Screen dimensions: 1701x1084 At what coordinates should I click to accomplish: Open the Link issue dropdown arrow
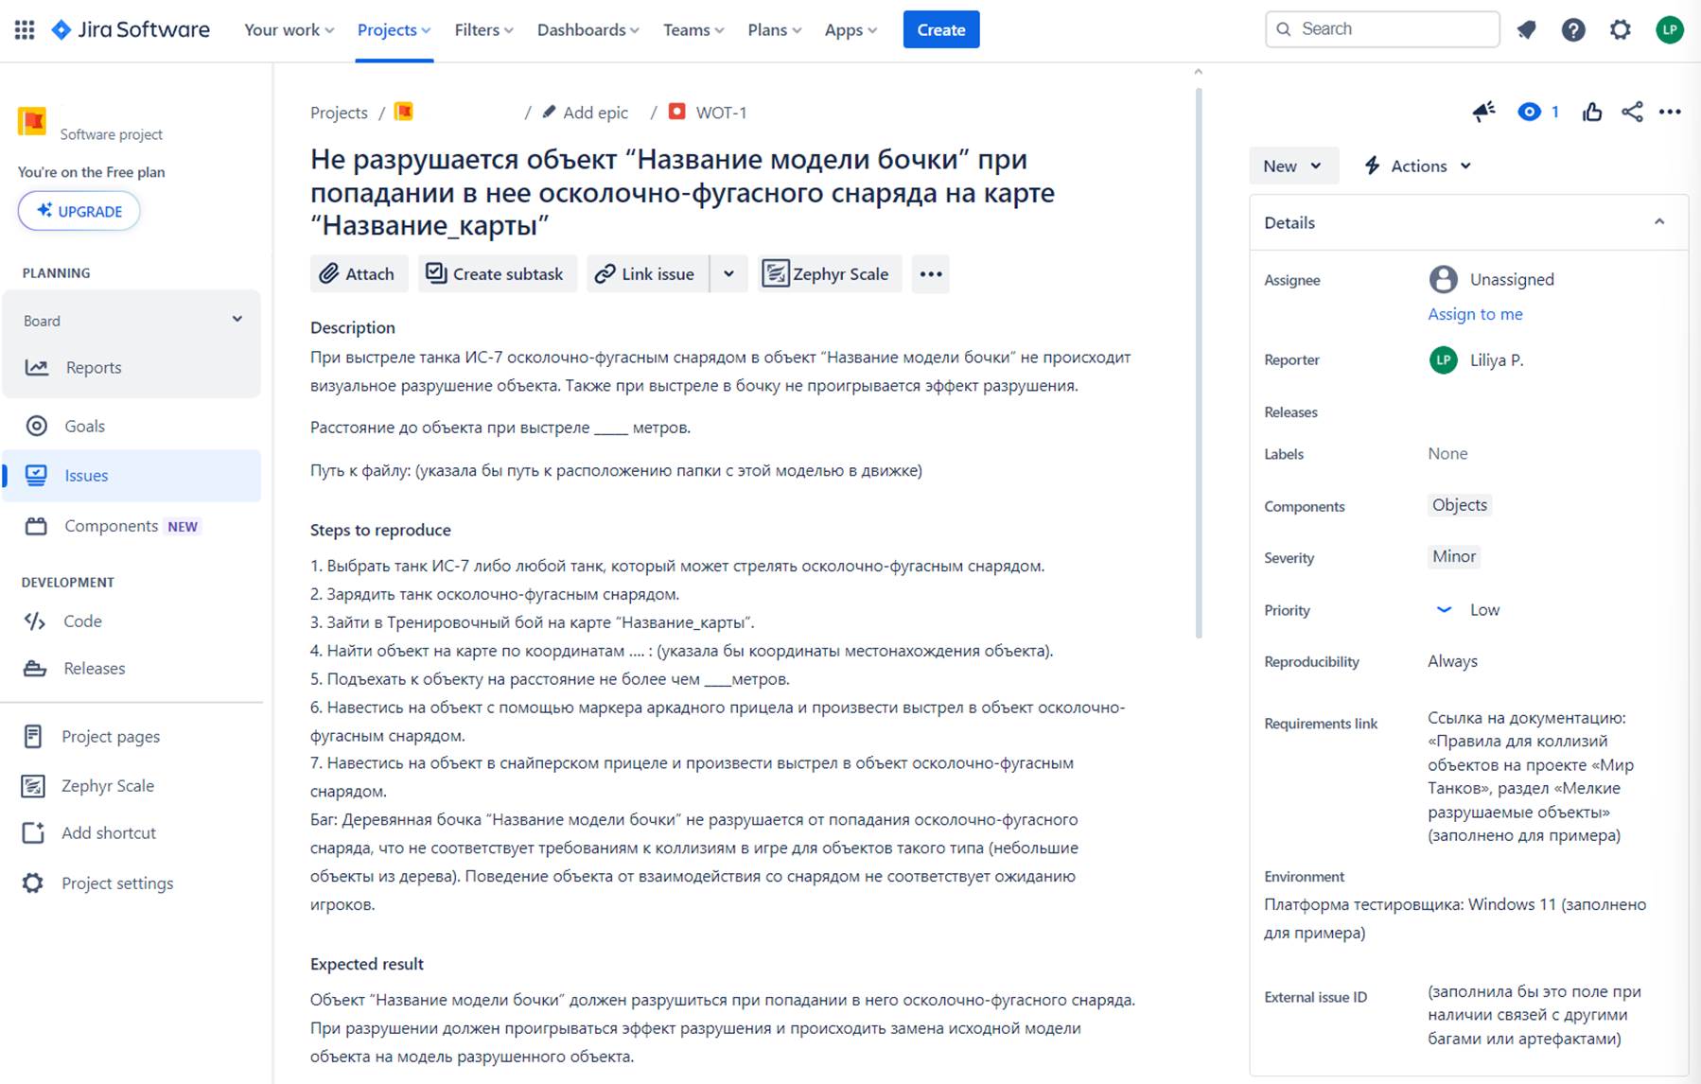pyautogui.click(x=728, y=274)
